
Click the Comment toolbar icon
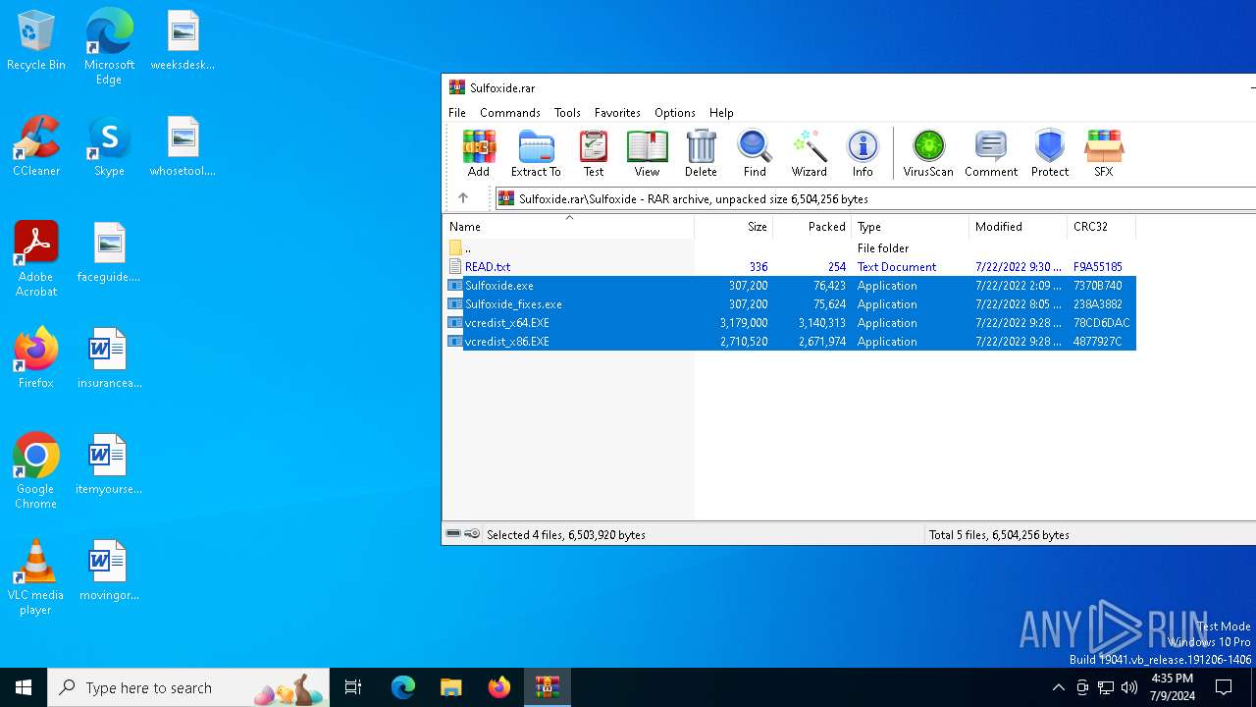(x=991, y=153)
